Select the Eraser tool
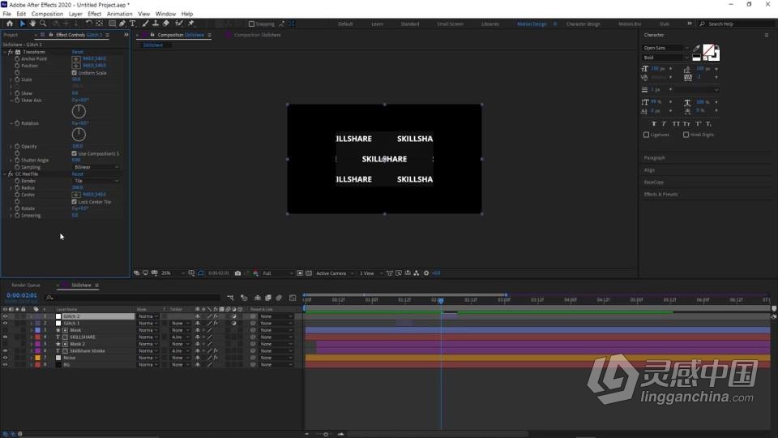This screenshot has height=438, width=778. (x=165, y=24)
